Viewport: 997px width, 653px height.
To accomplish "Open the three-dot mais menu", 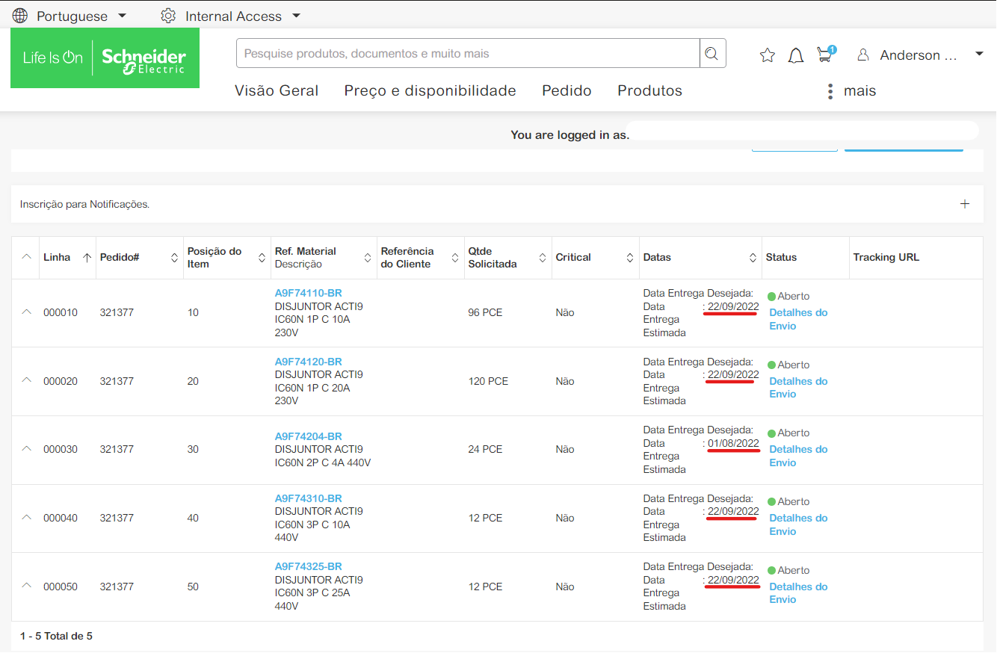I will click(x=830, y=91).
